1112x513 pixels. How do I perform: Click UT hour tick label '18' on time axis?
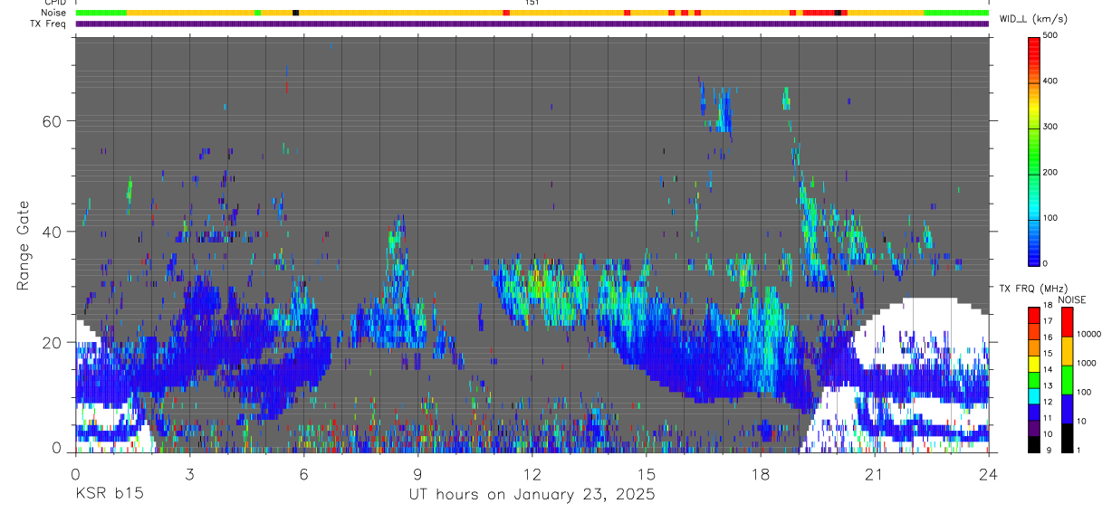761,473
